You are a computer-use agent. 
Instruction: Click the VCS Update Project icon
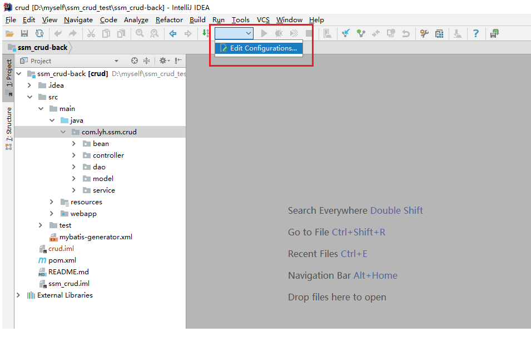346,33
